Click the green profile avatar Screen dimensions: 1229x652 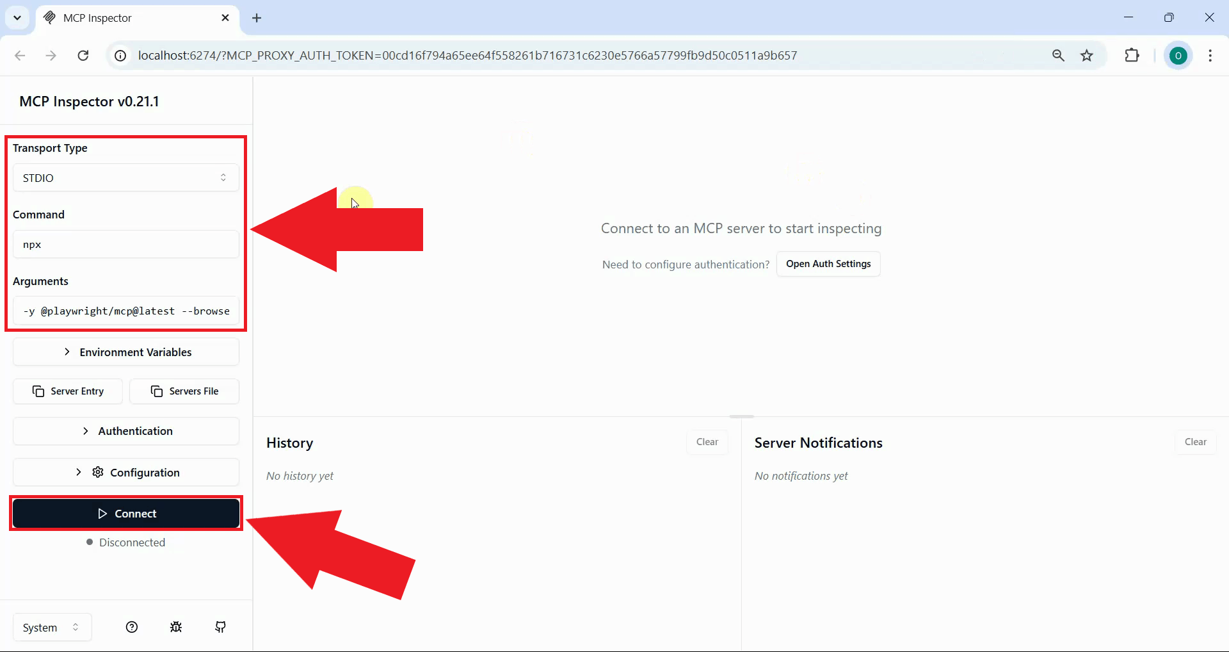pos(1179,55)
